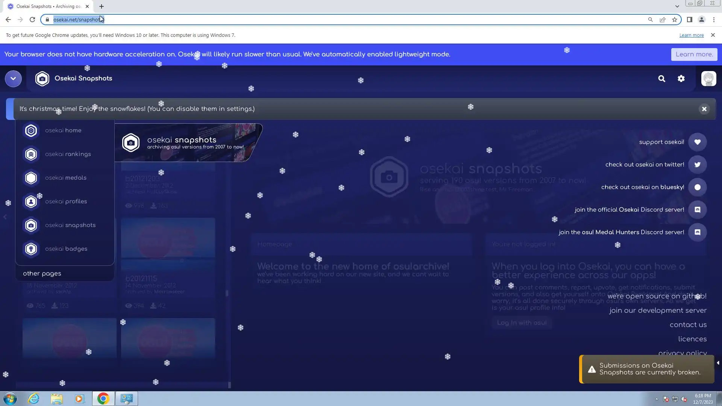Open osekai medals from the apps menu

65,178
